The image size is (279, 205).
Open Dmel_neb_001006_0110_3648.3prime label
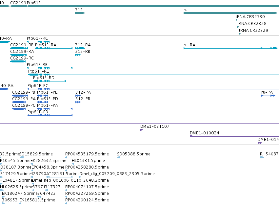pos(70,180)
